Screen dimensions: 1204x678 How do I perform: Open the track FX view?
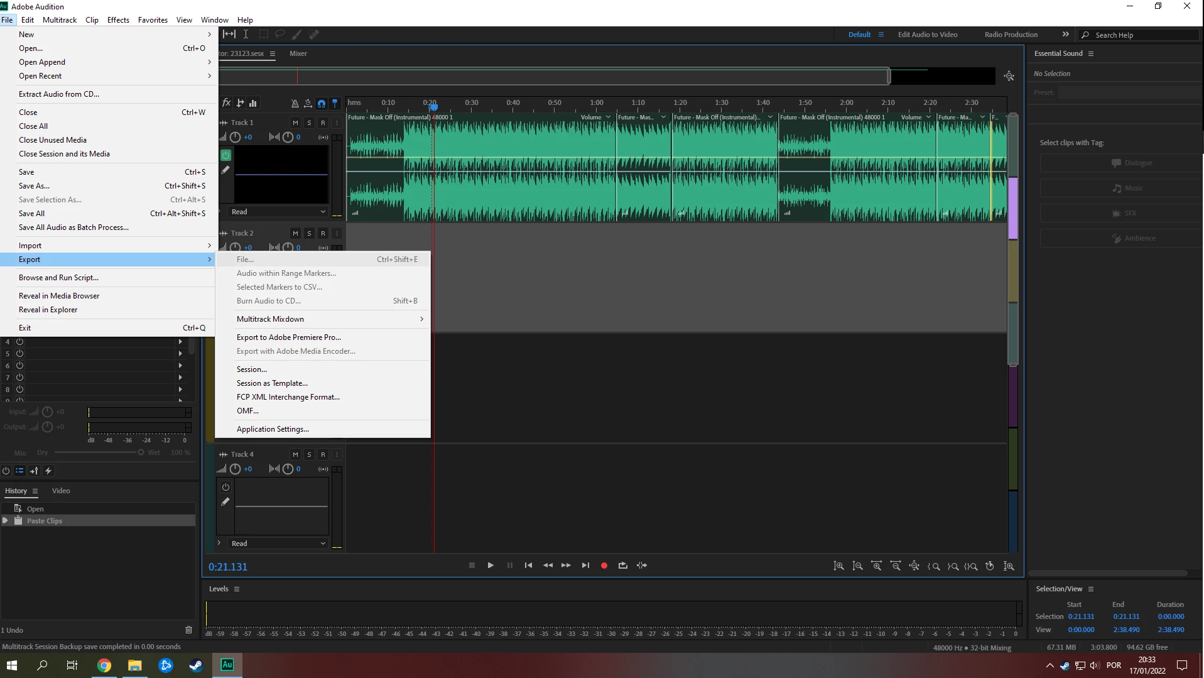tap(227, 103)
